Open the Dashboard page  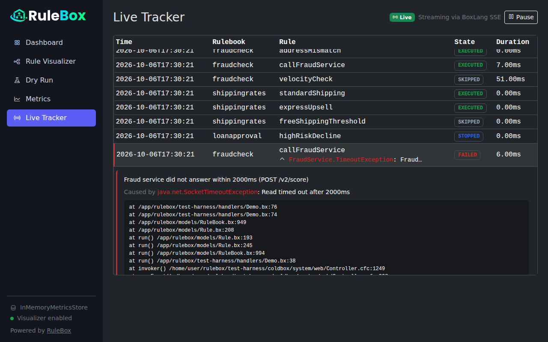(51, 43)
